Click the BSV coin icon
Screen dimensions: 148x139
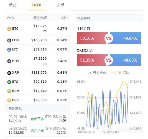[x=9, y=100]
